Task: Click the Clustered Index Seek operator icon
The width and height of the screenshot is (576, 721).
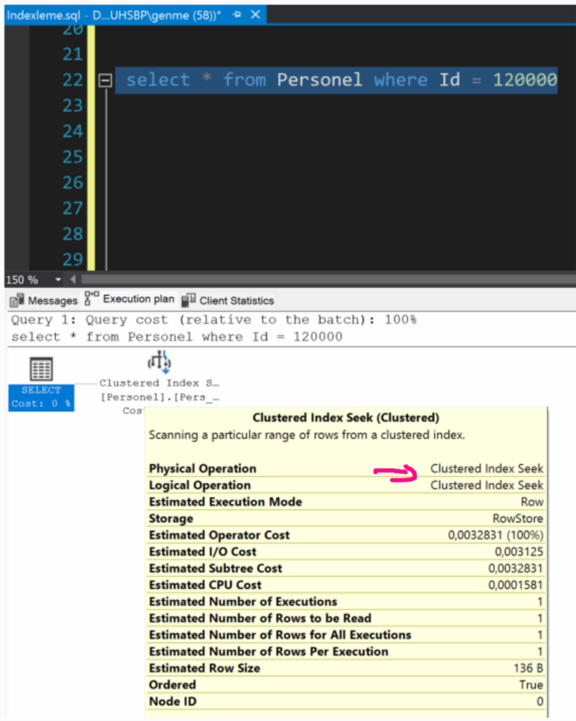Action: pyautogui.click(x=158, y=363)
